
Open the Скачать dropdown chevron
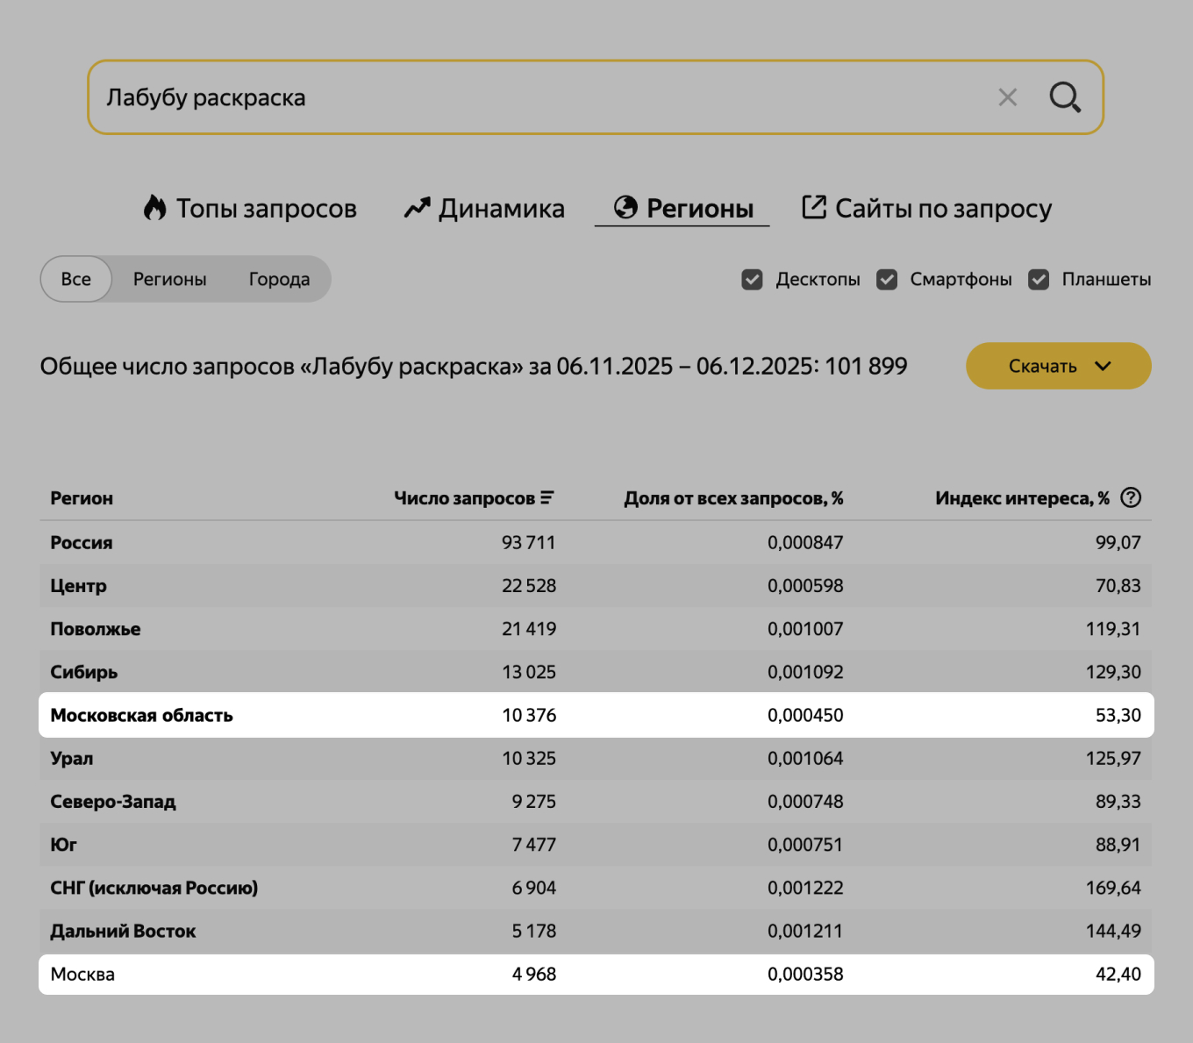point(1104,366)
